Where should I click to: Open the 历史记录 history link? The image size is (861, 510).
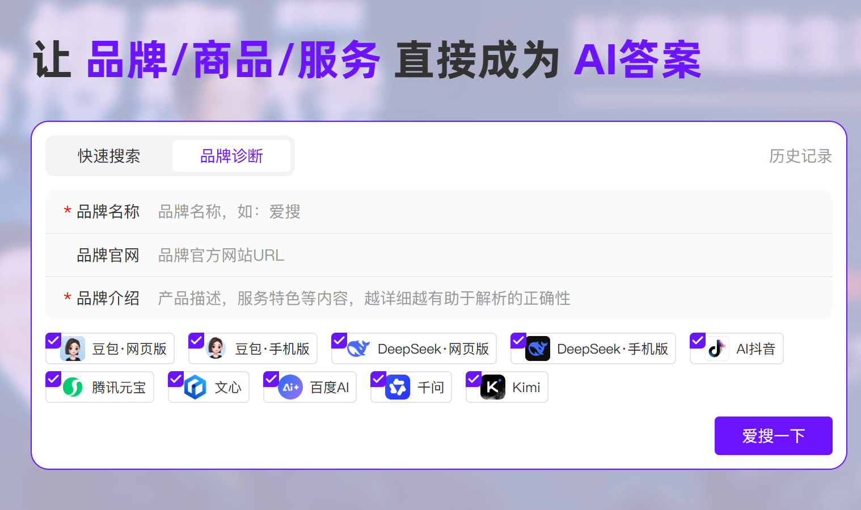coord(800,156)
